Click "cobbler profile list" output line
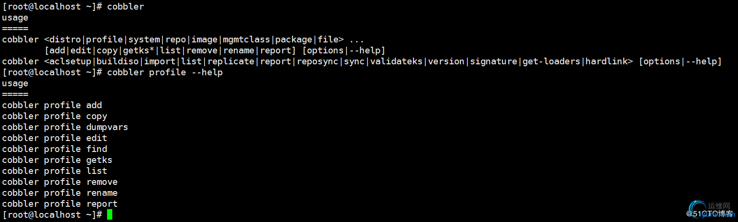Viewport: 738px width, 222px height. (x=54, y=171)
